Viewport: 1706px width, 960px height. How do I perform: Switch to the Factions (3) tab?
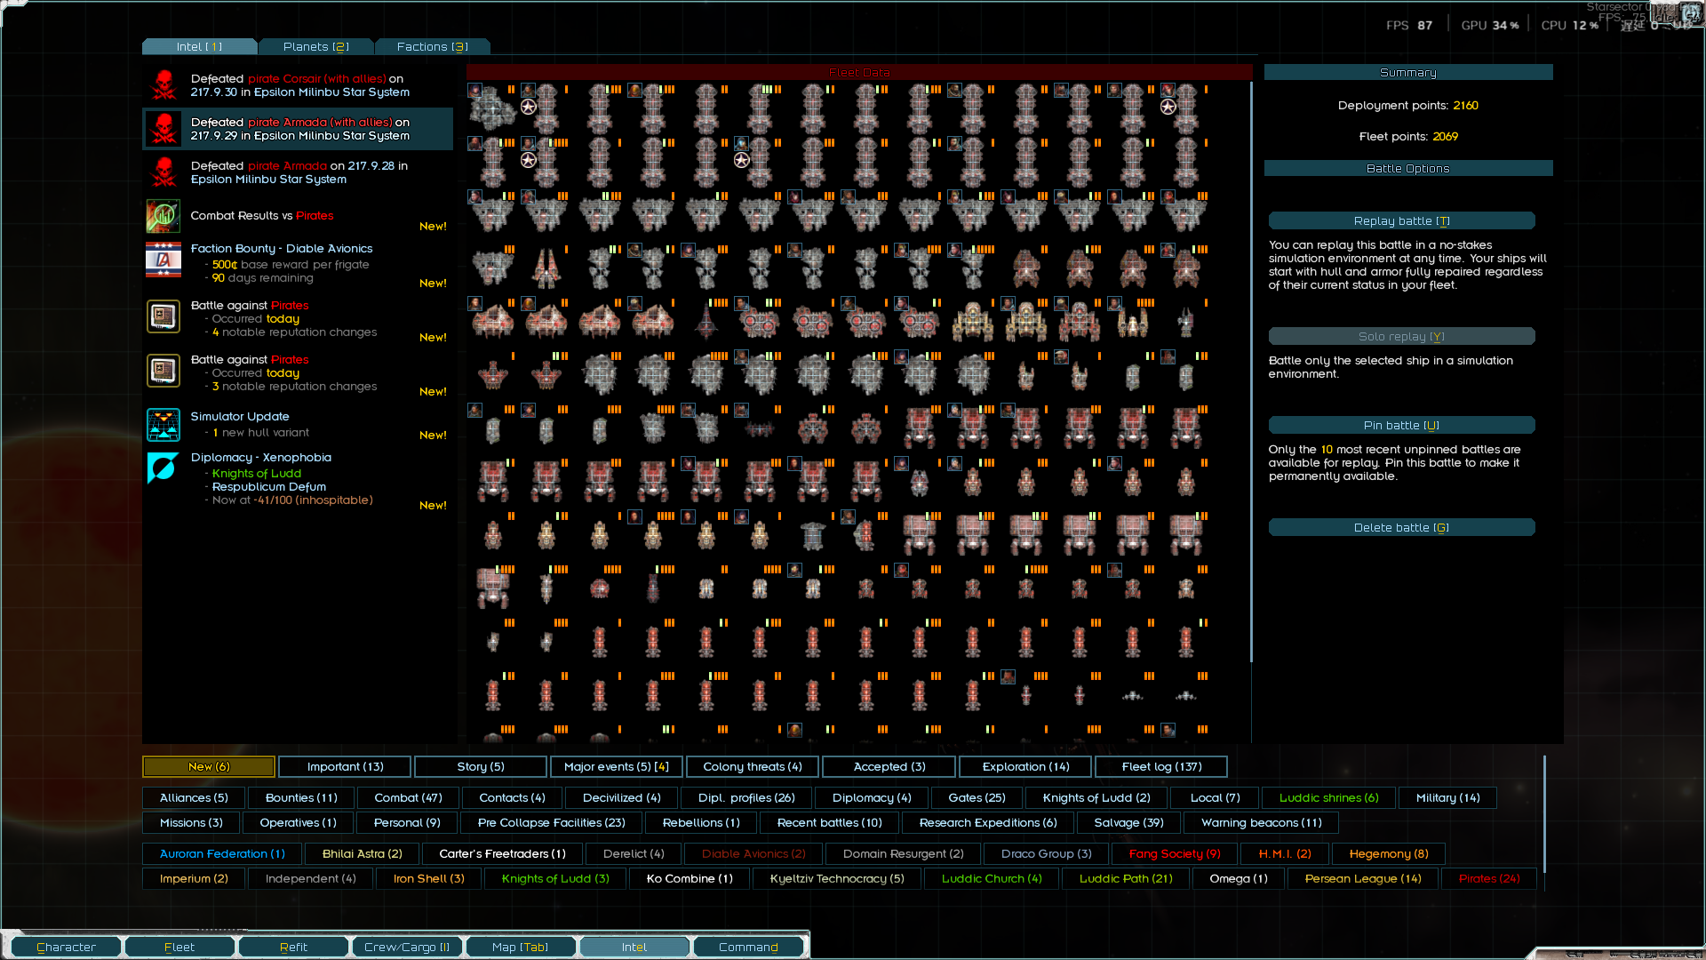[433, 46]
